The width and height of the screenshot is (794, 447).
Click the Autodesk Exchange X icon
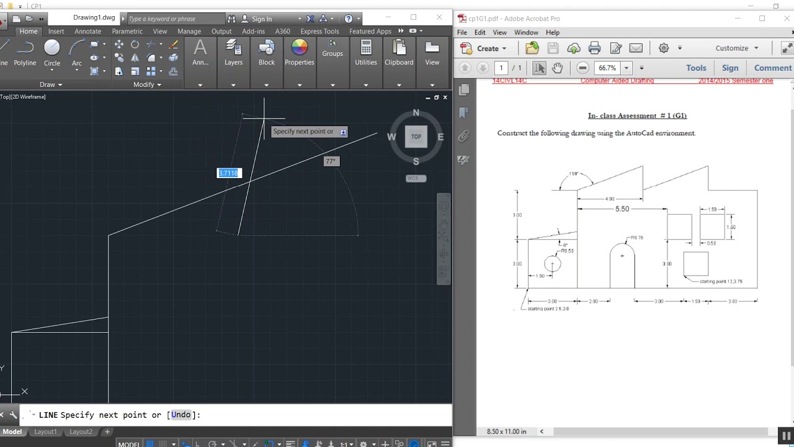point(310,19)
